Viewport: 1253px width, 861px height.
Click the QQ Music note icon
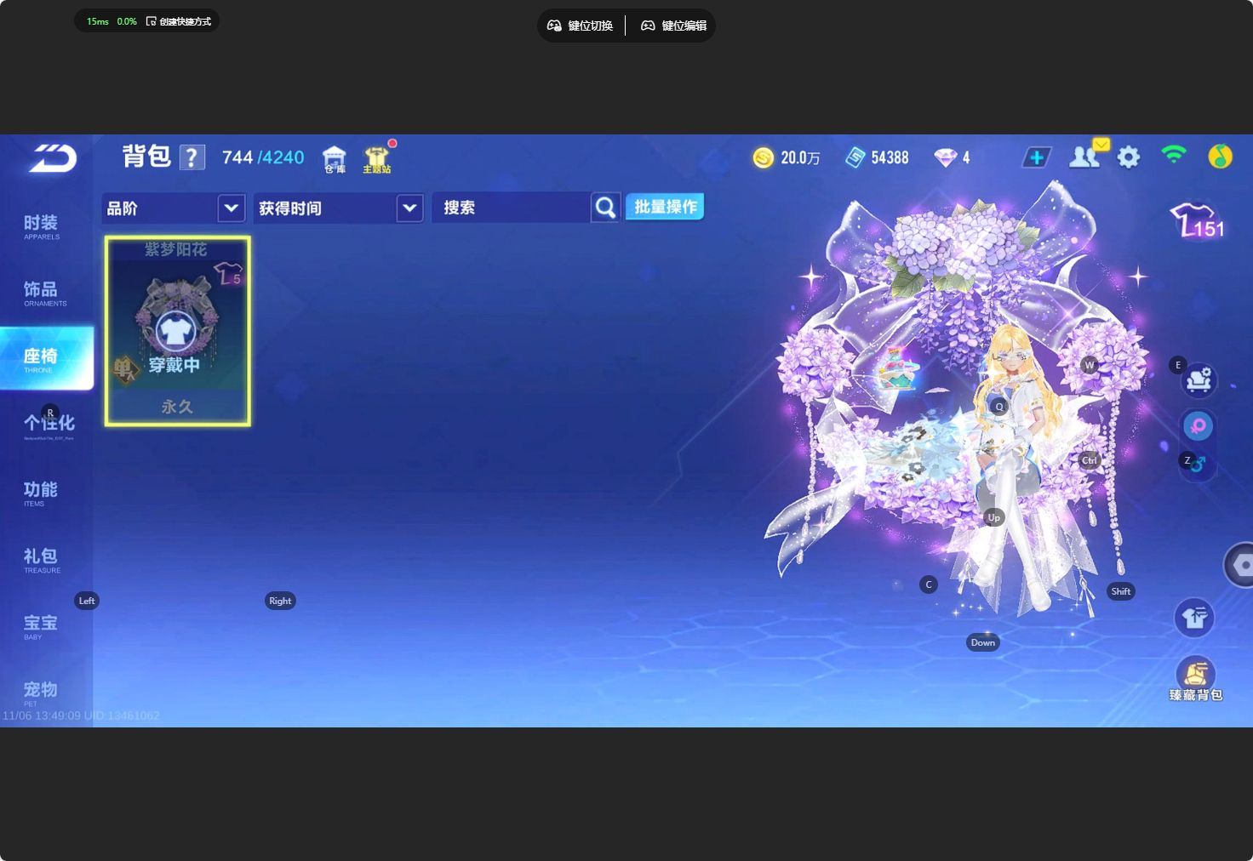click(1220, 157)
